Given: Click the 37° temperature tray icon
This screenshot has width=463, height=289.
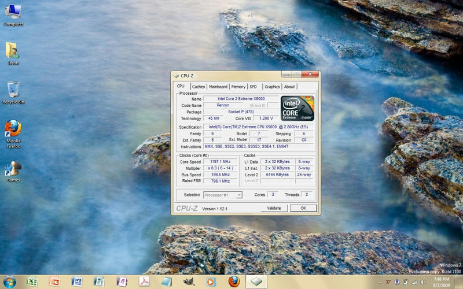Looking at the screenshot, I should 388,282.
